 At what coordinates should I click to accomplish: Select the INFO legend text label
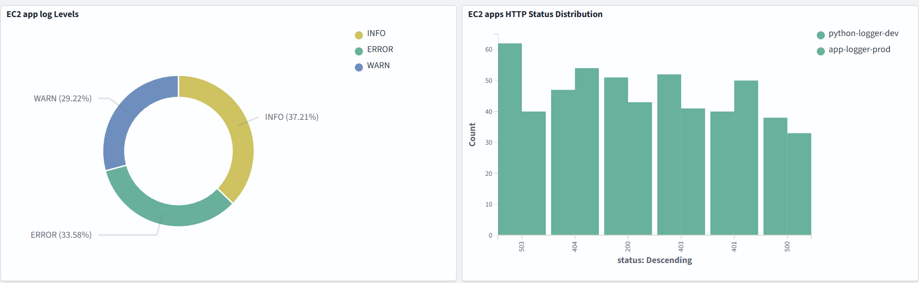[376, 34]
